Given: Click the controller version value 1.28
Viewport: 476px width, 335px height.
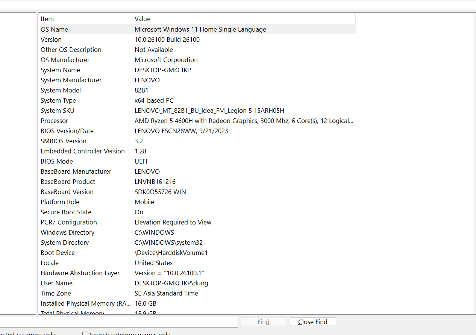Looking at the screenshot, I should pos(141,151).
